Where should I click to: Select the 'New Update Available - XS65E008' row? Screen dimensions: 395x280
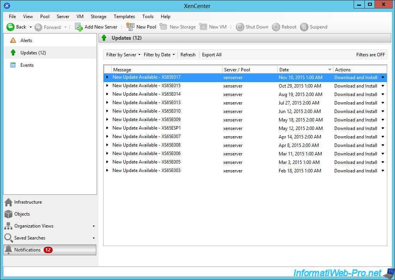pos(245,145)
